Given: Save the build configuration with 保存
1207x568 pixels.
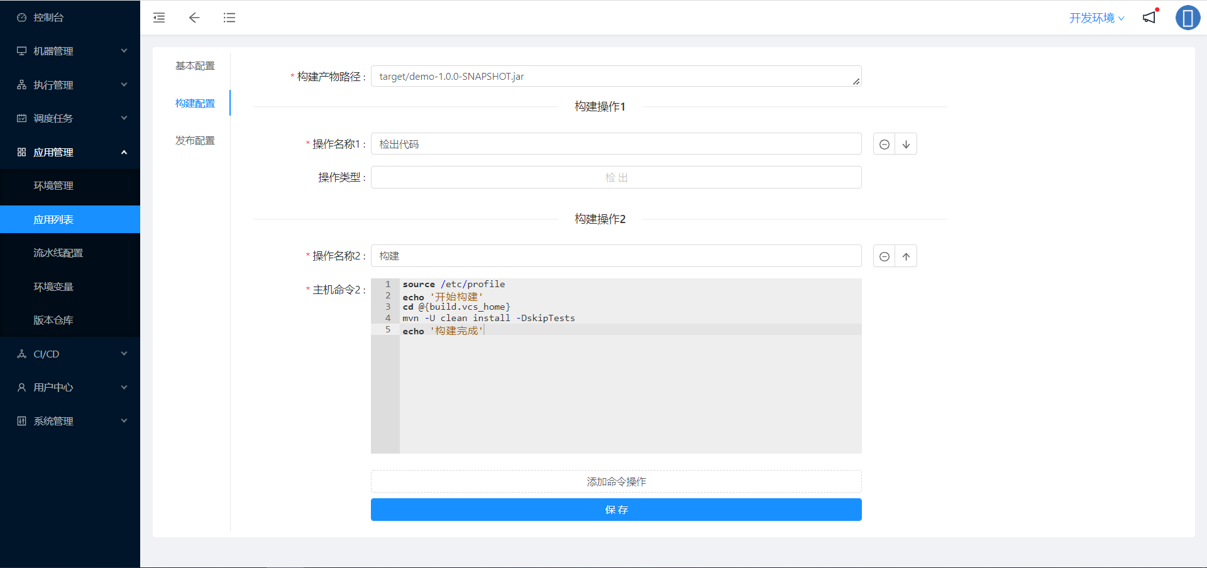Looking at the screenshot, I should coord(616,510).
